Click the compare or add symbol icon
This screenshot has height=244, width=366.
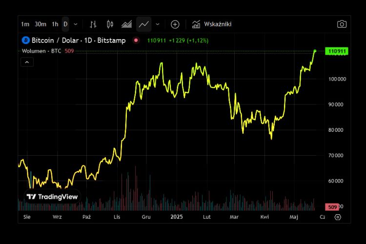tap(175, 24)
